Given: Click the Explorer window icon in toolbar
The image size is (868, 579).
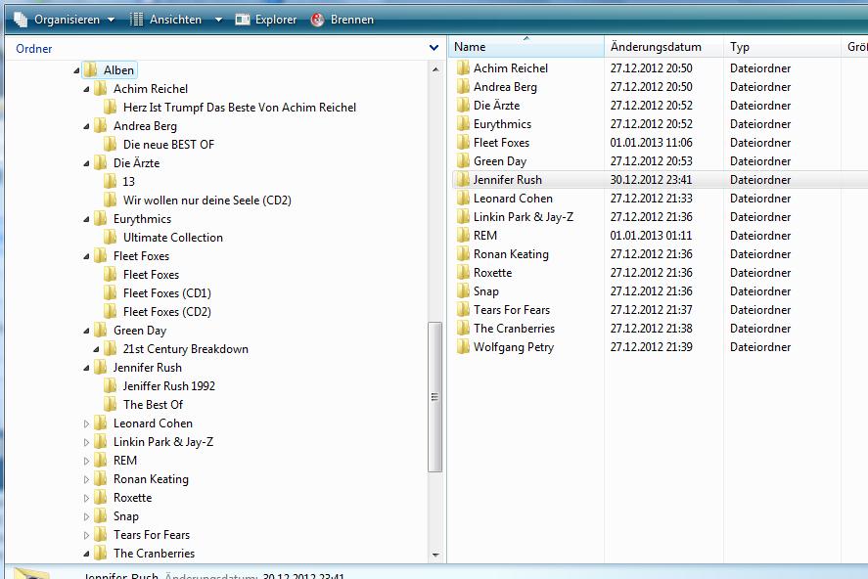Looking at the screenshot, I should click(242, 20).
